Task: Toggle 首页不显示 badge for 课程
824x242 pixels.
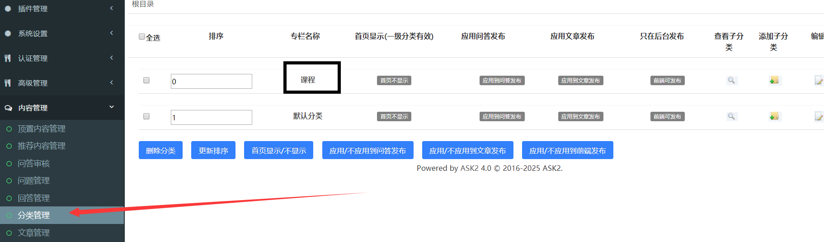Action: [x=394, y=81]
